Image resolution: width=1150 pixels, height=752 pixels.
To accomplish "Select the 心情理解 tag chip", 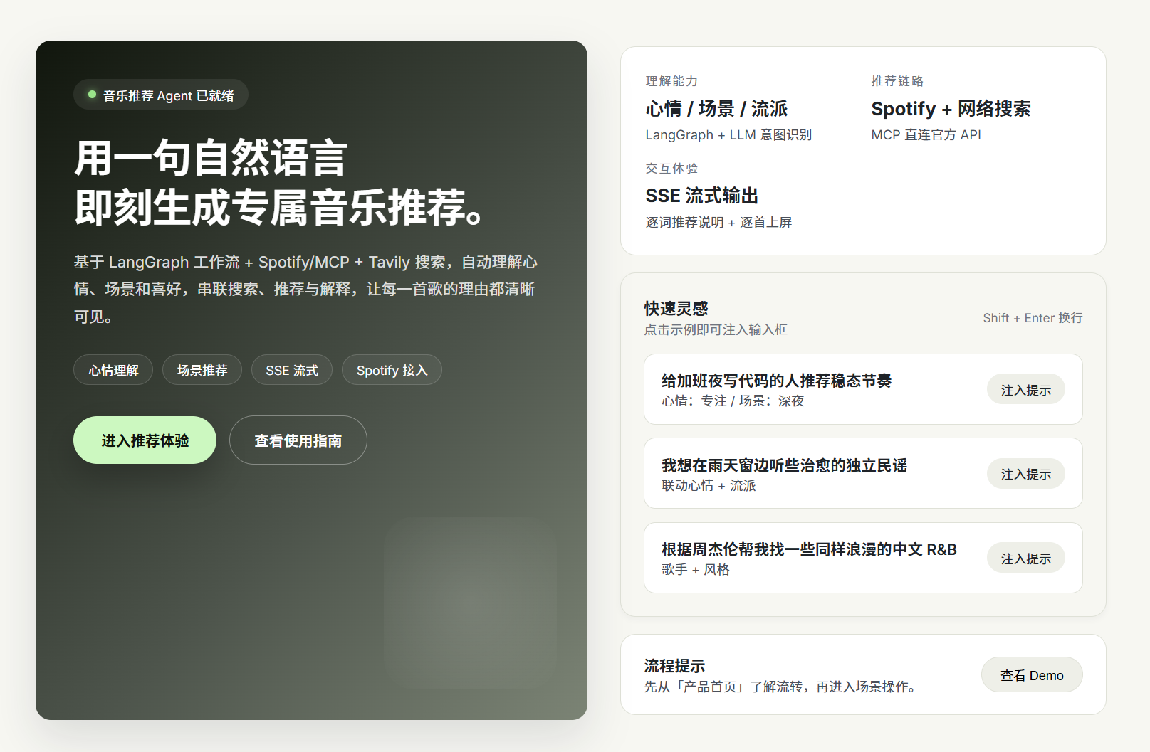I will coord(113,370).
